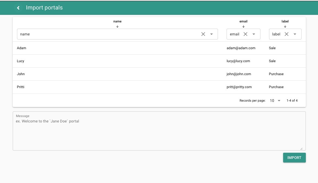
Task: Select the John row
Action: pyautogui.click(x=21, y=74)
